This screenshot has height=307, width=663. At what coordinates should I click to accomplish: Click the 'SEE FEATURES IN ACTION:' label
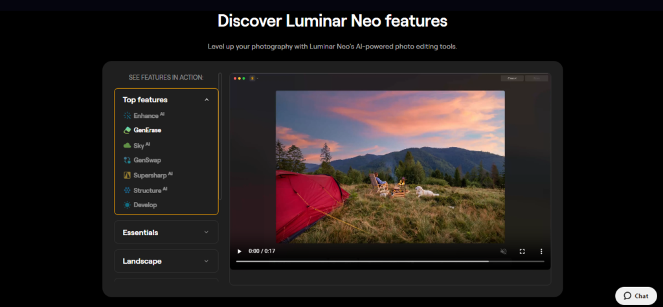tap(166, 77)
